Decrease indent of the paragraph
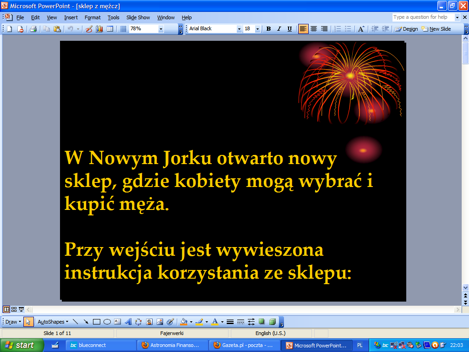This screenshot has height=352, width=469. (x=375, y=29)
